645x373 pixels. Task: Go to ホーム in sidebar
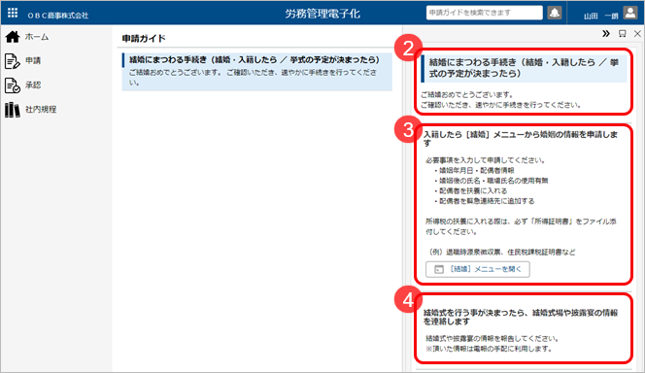(37, 37)
